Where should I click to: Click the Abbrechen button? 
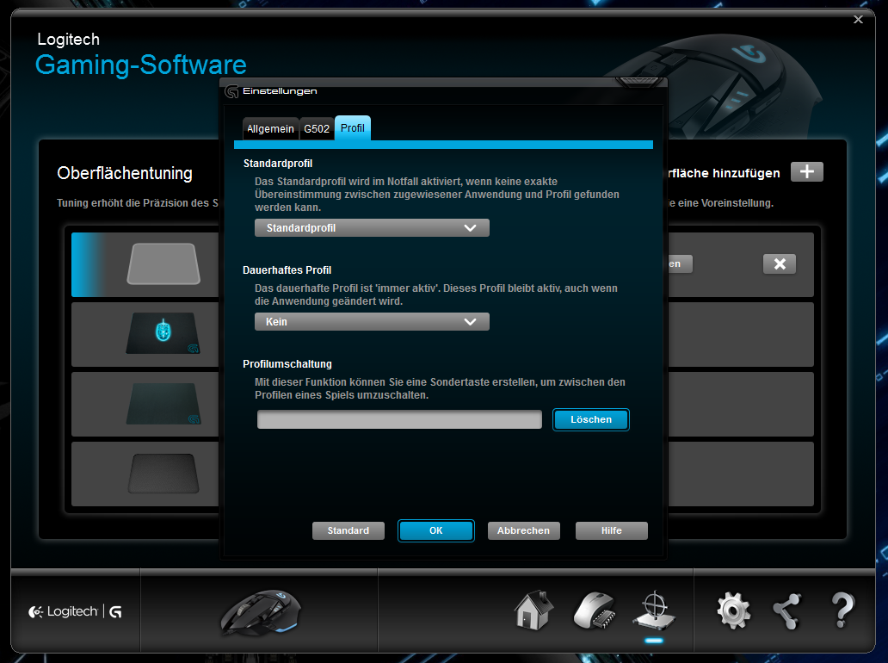523,530
